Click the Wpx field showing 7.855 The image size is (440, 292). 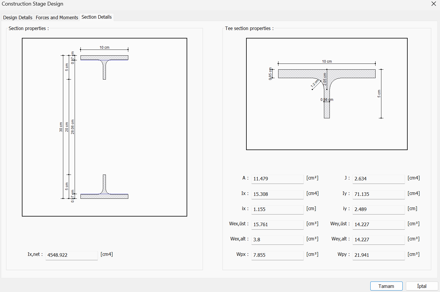[x=277, y=255]
